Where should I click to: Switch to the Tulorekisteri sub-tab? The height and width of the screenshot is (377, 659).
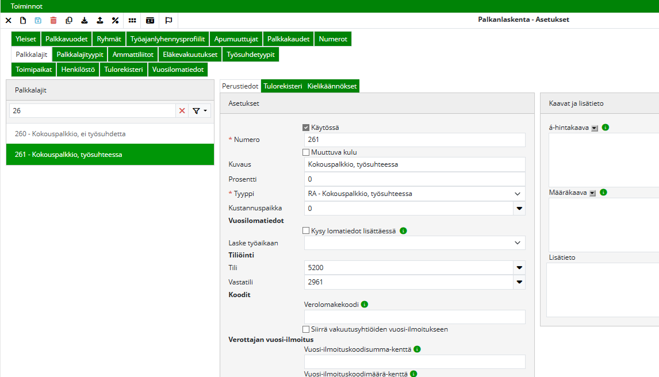(x=282, y=86)
